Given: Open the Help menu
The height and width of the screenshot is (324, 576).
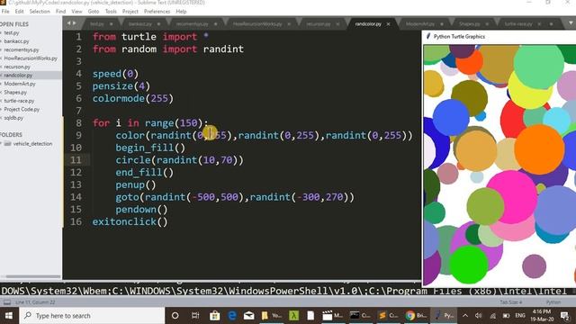Looking at the screenshot, I should (181, 12).
